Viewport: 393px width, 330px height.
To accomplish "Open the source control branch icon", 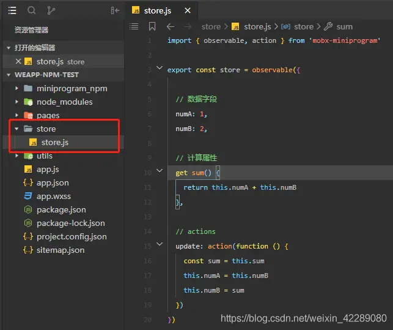I will [x=51, y=10].
